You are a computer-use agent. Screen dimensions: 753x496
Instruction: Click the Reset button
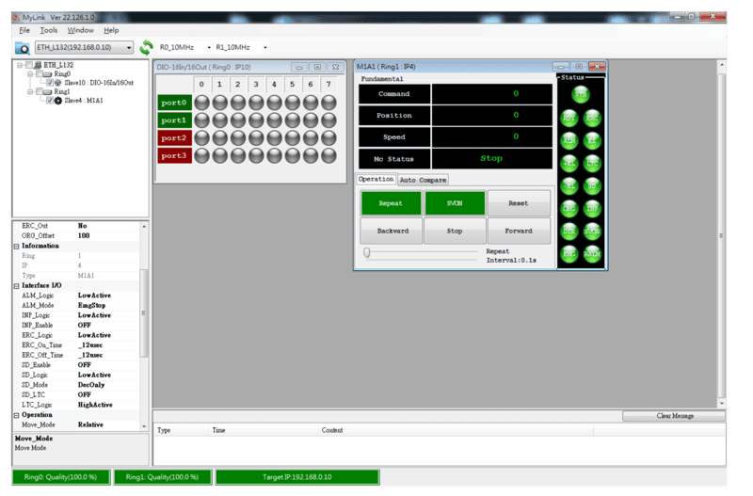pos(519,203)
